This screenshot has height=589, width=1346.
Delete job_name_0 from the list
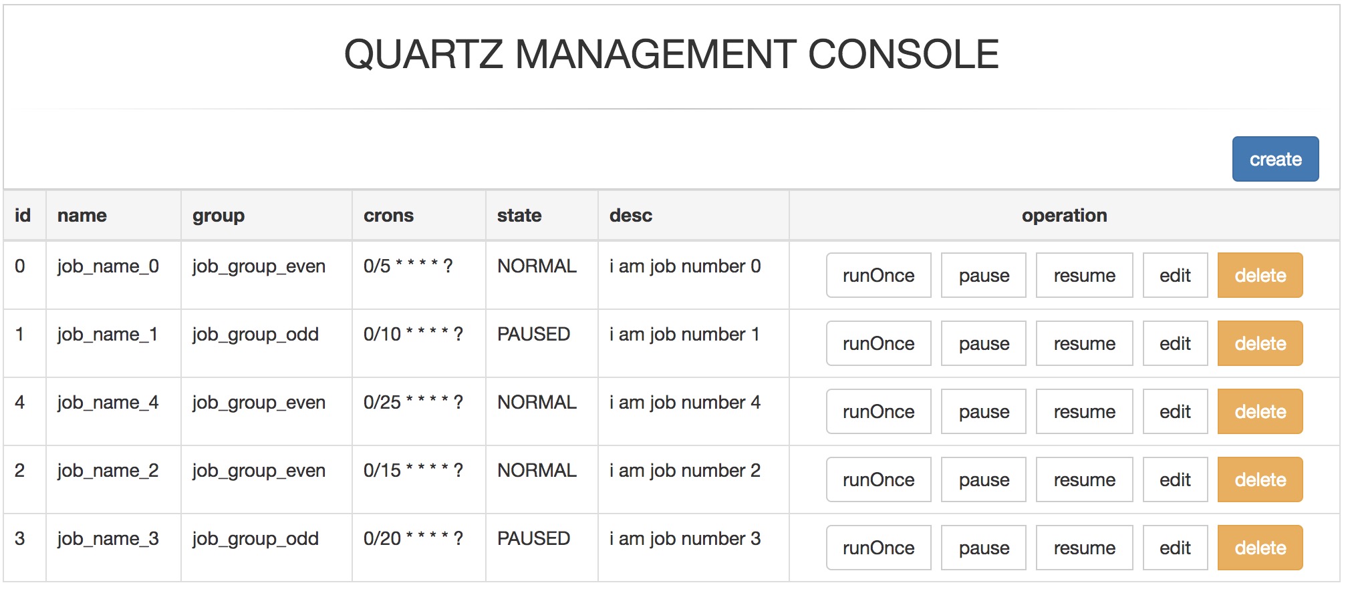click(x=1260, y=275)
